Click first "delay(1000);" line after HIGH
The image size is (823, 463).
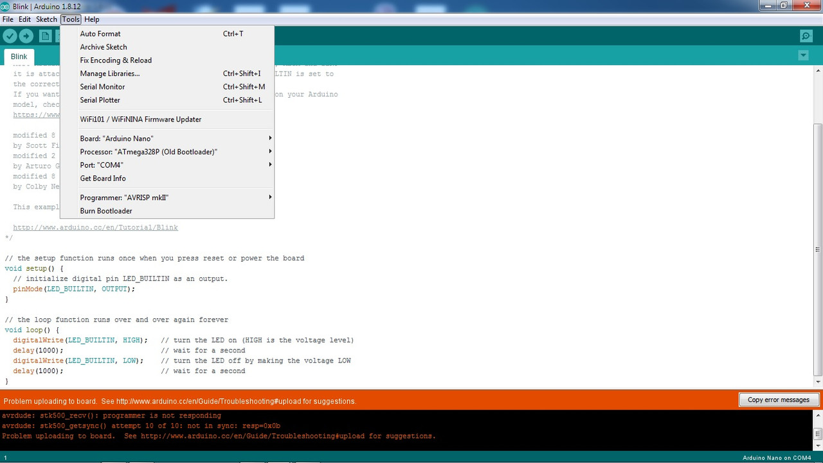(x=38, y=350)
